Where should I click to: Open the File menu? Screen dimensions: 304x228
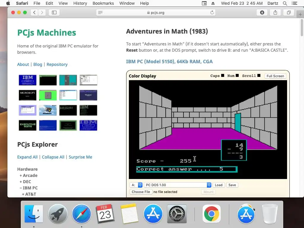37,3
